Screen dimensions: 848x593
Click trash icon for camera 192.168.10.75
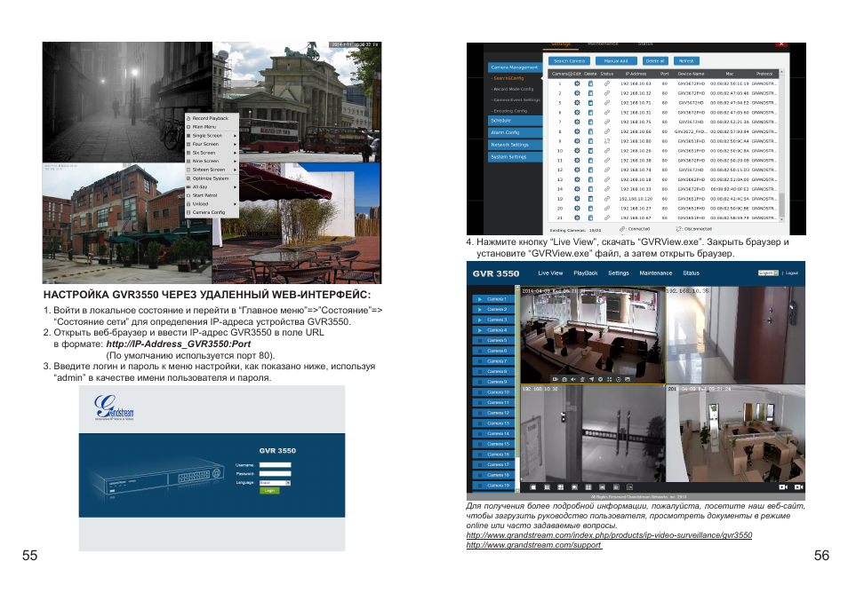pos(590,122)
